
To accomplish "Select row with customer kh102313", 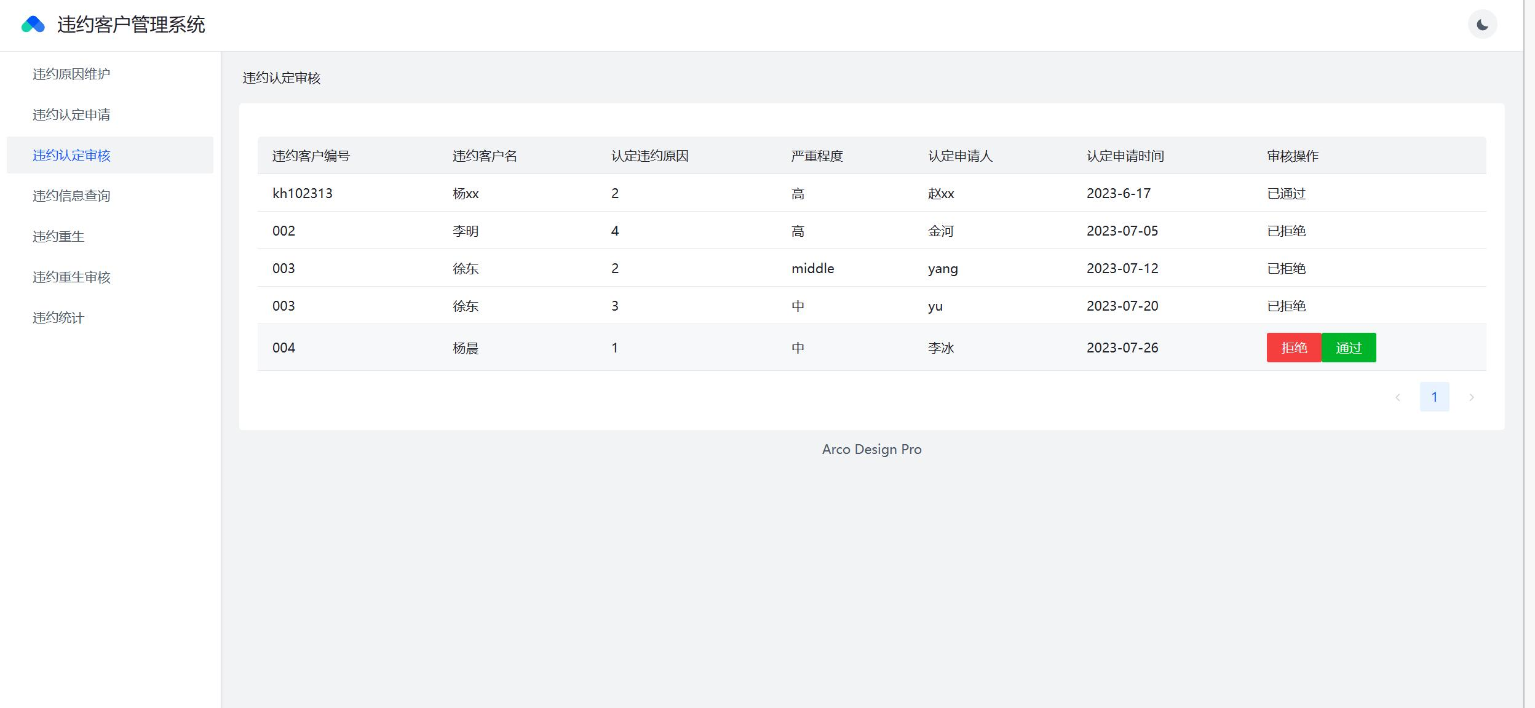I will click(302, 193).
